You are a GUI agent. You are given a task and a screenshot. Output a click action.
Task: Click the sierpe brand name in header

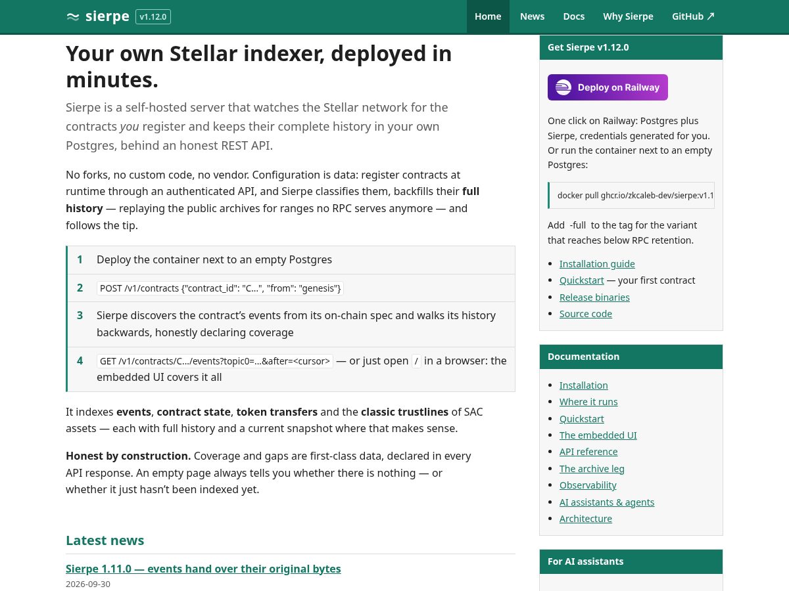[x=107, y=16]
